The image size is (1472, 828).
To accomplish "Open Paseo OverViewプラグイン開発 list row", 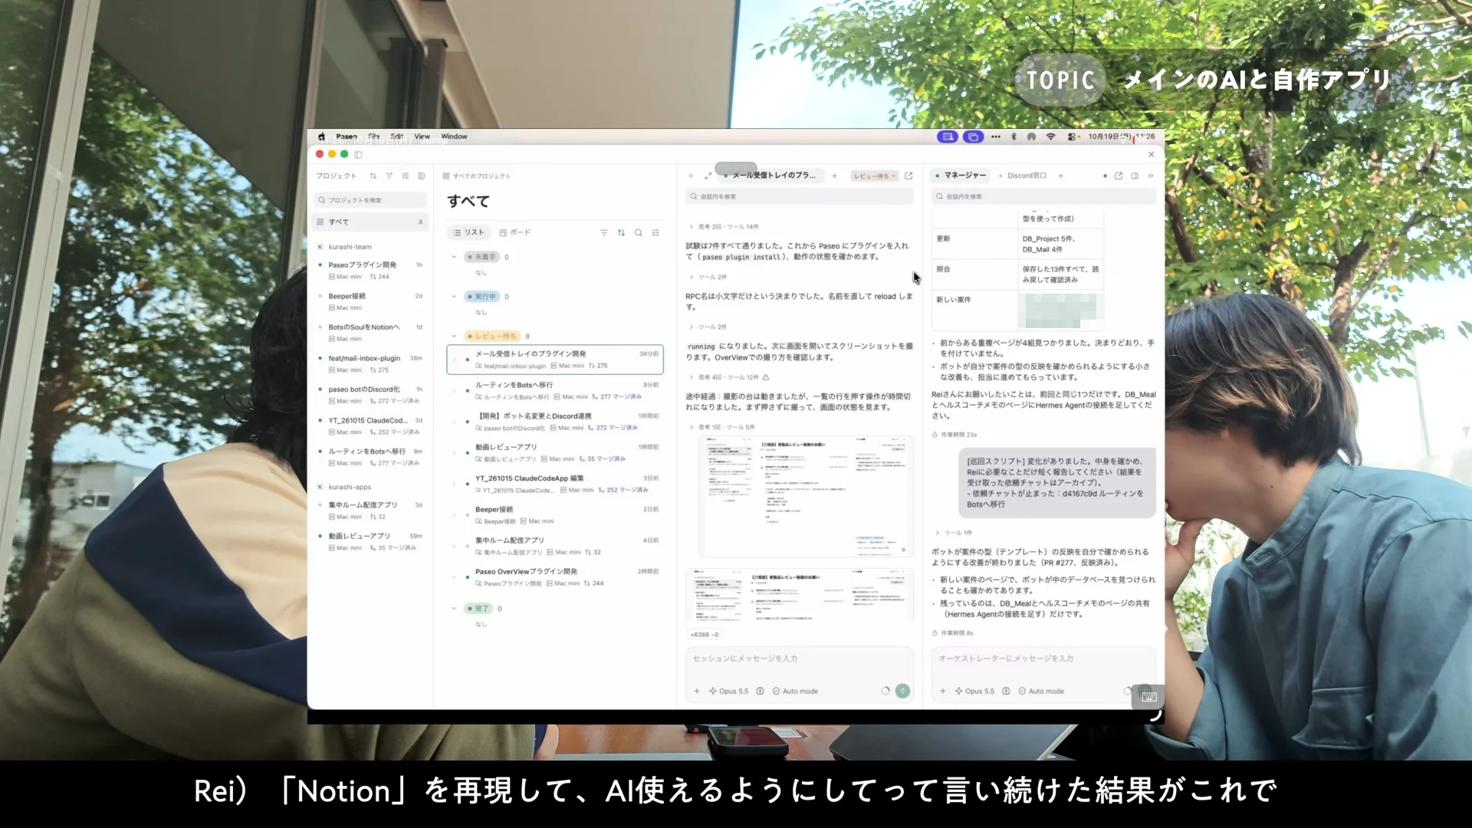I will (555, 577).
